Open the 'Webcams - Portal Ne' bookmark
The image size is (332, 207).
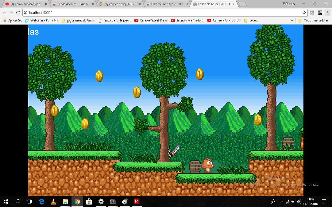click(x=42, y=20)
